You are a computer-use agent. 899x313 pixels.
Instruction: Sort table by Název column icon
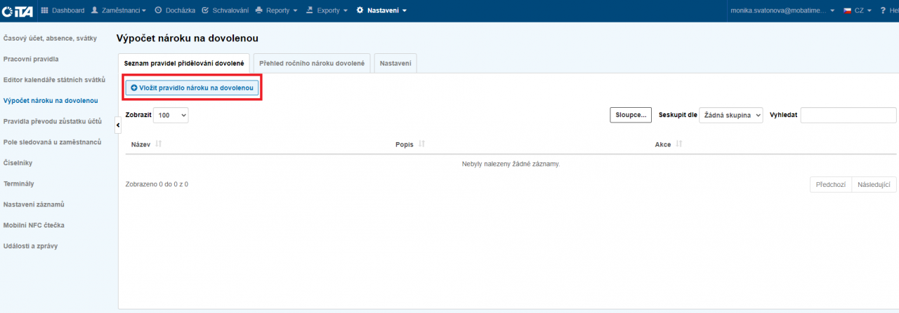pyautogui.click(x=159, y=144)
